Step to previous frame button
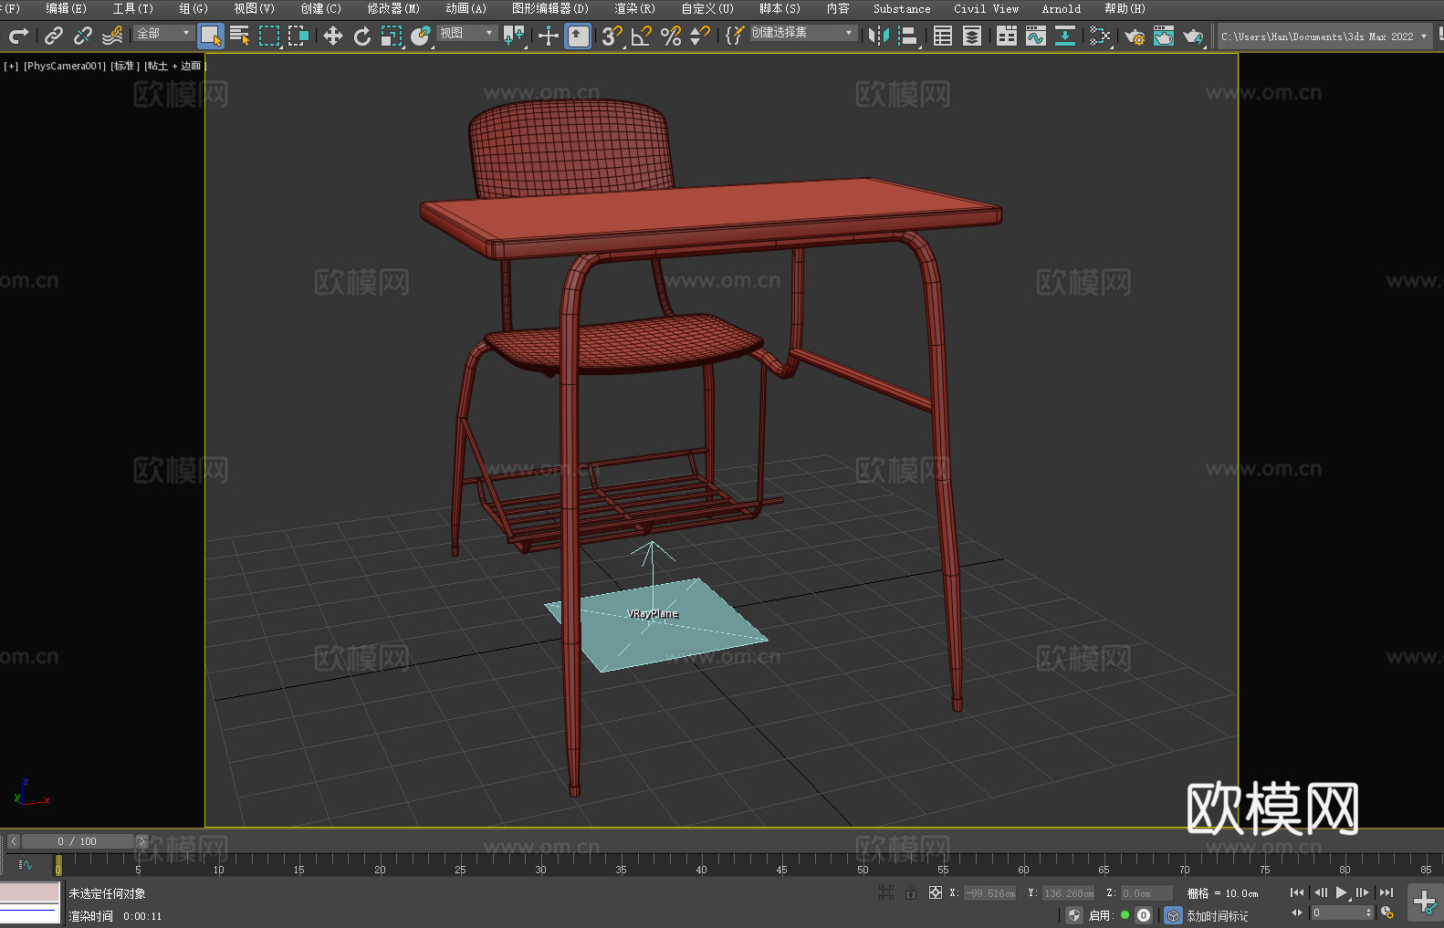The image size is (1444, 928). click(x=1320, y=892)
